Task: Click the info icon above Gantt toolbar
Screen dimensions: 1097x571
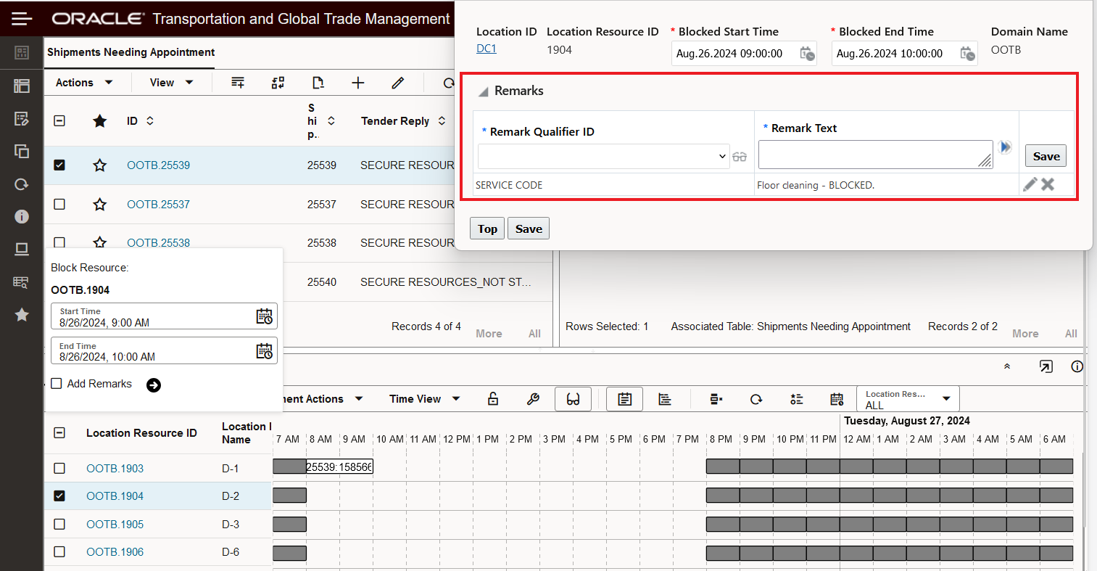Action: coord(1077,366)
